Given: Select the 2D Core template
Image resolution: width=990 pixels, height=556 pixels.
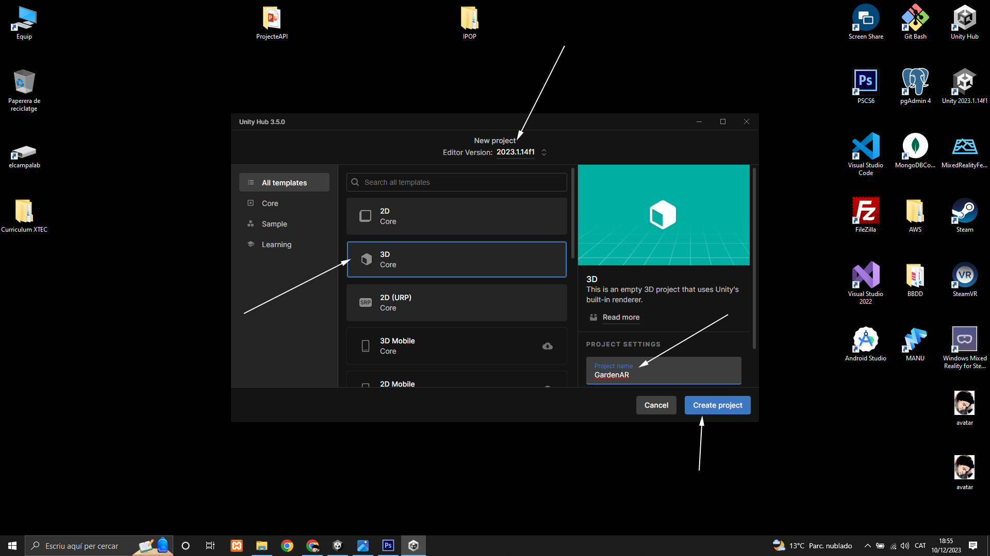Looking at the screenshot, I should click(456, 216).
